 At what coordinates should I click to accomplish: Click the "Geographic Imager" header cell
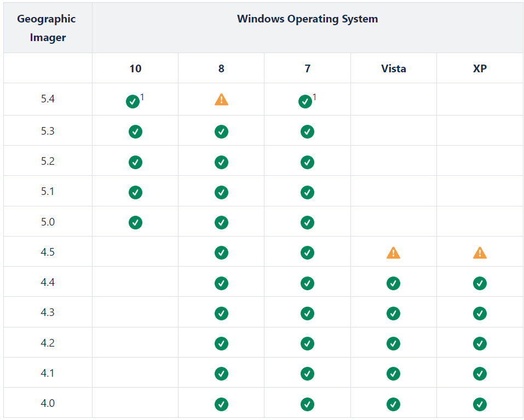(x=48, y=28)
